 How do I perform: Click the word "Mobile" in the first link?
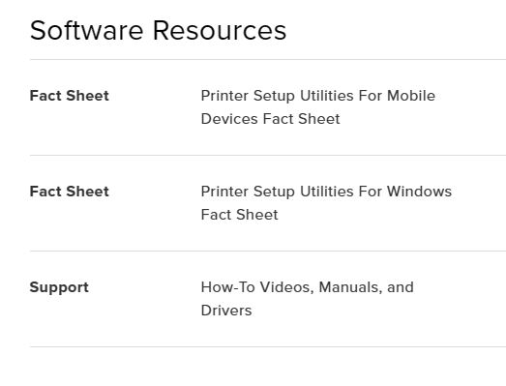[411, 96]
